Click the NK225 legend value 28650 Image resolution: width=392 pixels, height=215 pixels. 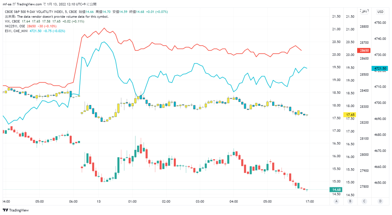click(x=31, y=26)
